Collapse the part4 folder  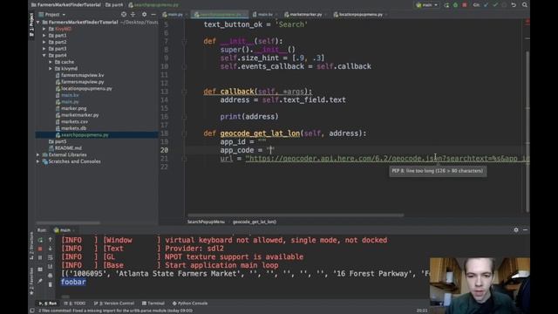tap(44, 56)
